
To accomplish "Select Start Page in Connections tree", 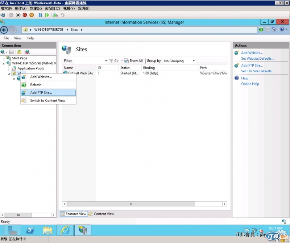I will pyautogui.click(x=20, y=58).
